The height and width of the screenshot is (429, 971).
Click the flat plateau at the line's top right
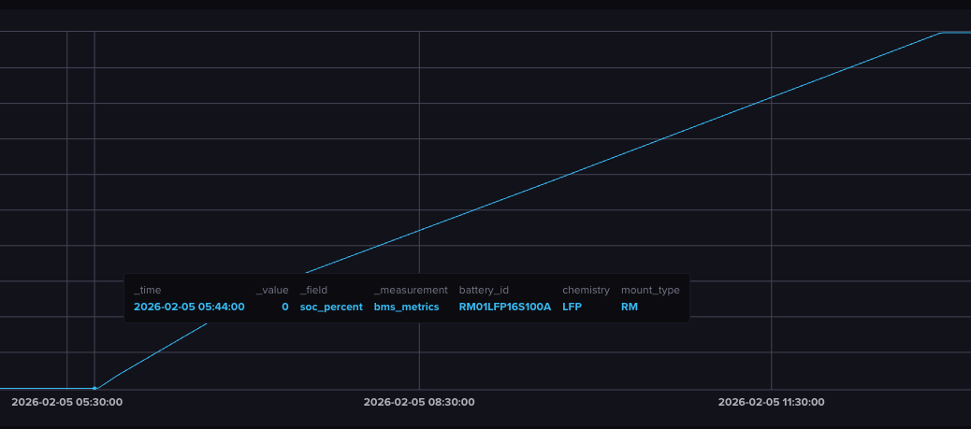(956, 33)
